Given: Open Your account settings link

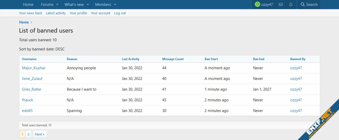Looking at the screenshot, I should coord(101,13).
